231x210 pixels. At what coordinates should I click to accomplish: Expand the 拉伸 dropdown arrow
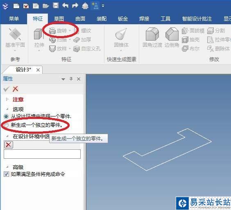[39, 51]
